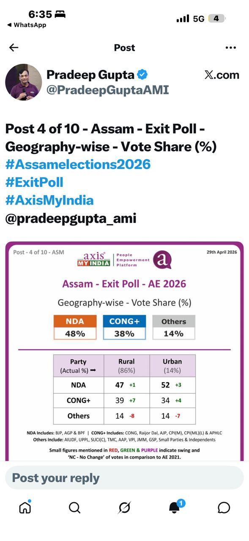Tap the Search icon in bottom bar
This screenshot has height=541, width=249.
coord(74,508)
